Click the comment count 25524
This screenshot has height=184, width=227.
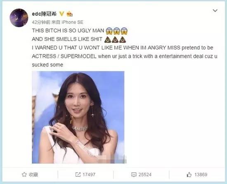145,175
